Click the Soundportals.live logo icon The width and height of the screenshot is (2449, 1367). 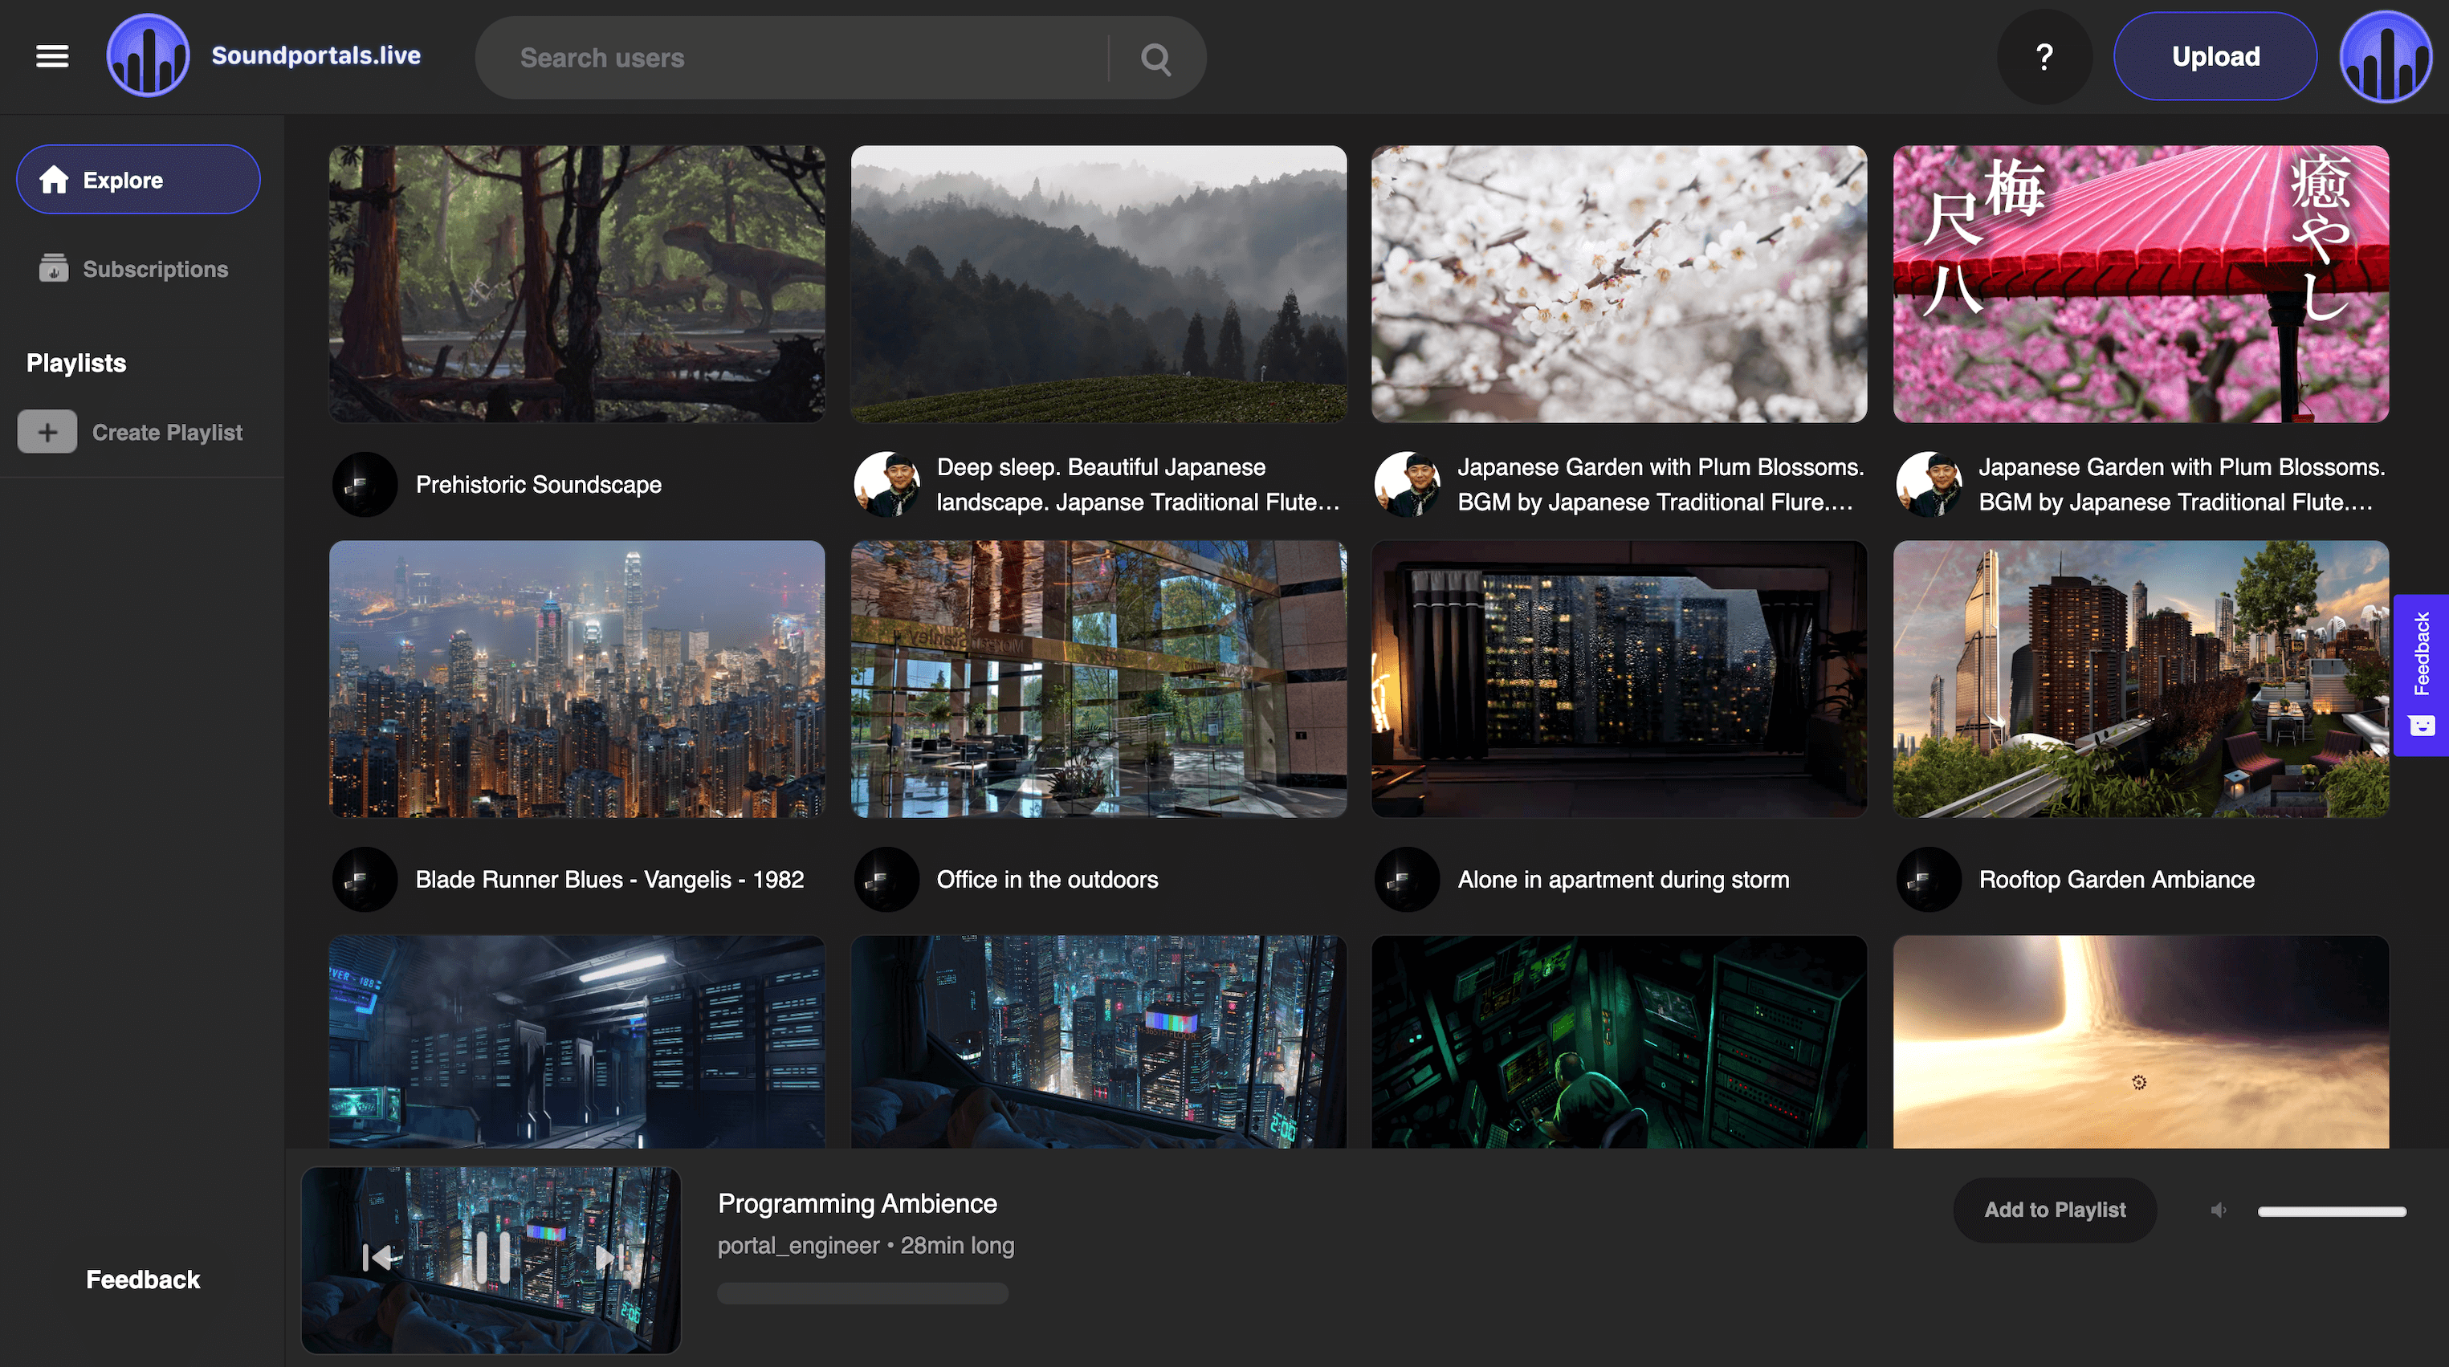point(148,56)
